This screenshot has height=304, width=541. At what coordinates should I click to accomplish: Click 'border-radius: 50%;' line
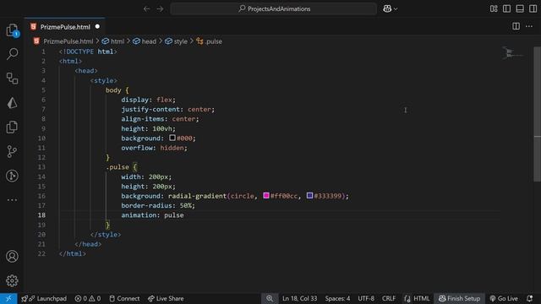(x=158, y=205)
